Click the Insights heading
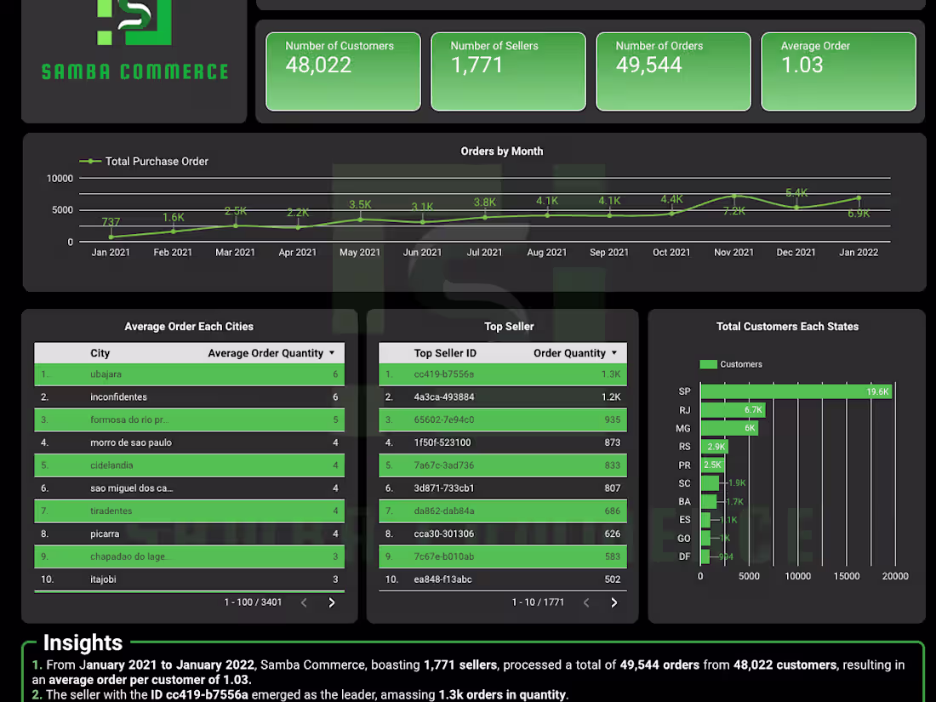 pyautogui.click(x=83, y=643)
